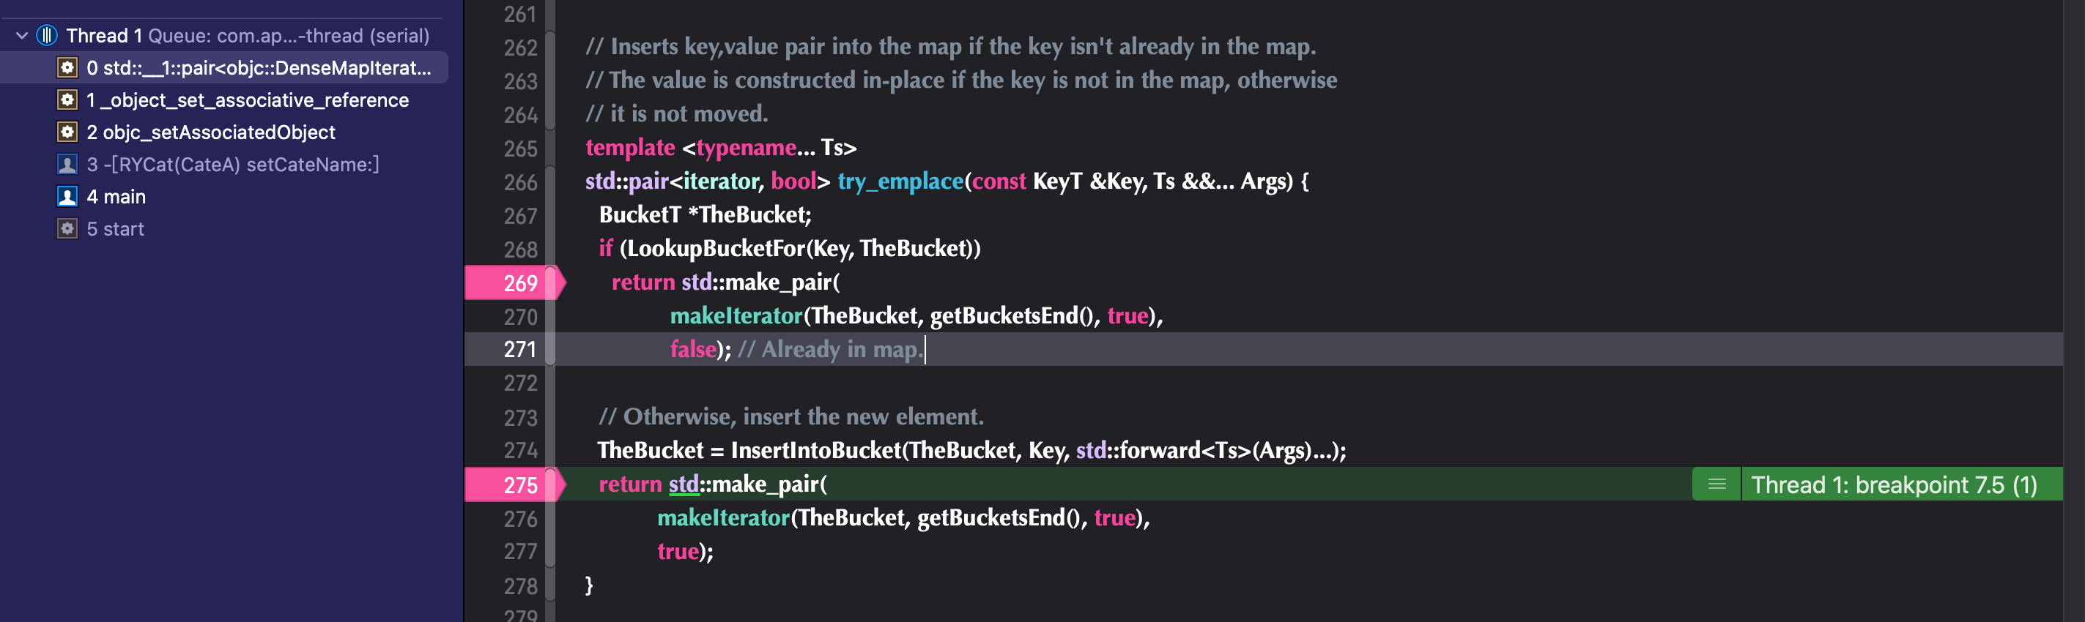This screenshot has width=2085, height=622.
Task: Open the breakpoint annotation lines icon
Action: coord(1716,484)
